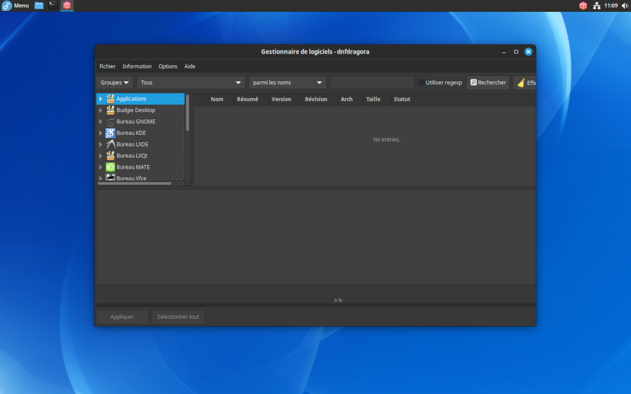Open the Groupes dropdown
The width and height of the screenshot is (631, 394).
pyautogui.click(x=114, y=82)
